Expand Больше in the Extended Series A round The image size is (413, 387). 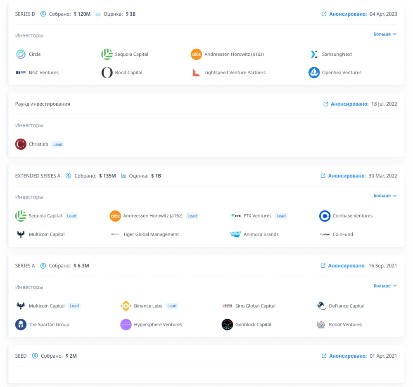tap(385, 196)
